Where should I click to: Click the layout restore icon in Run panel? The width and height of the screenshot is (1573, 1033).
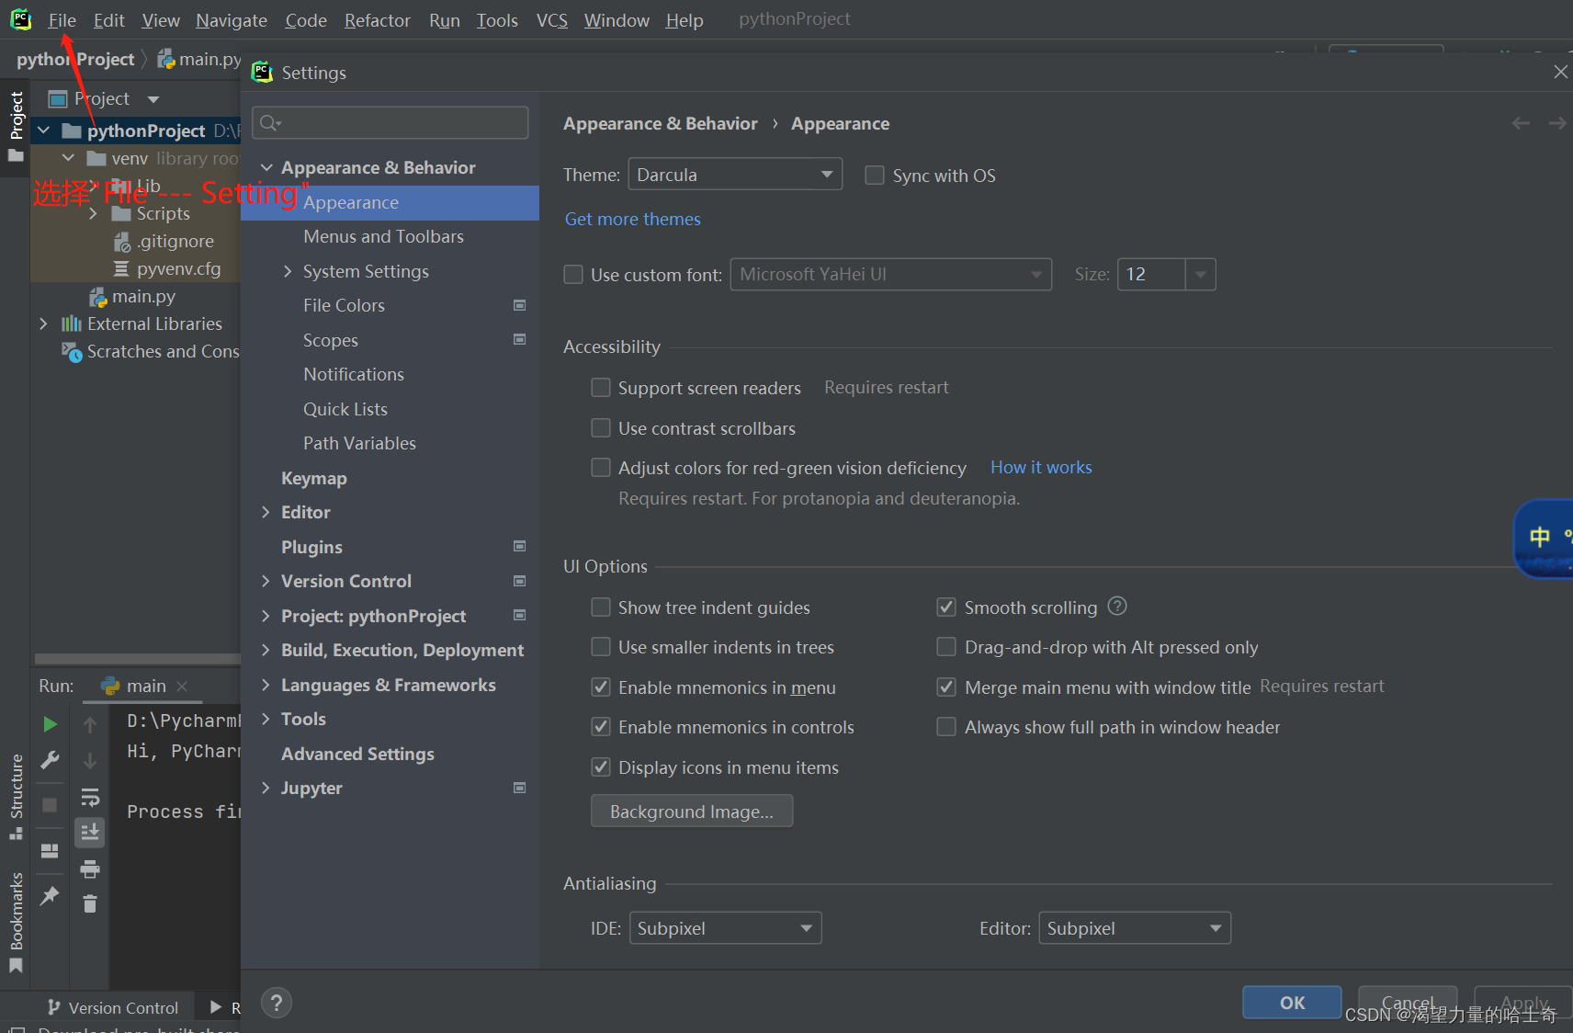coord(50,850)
